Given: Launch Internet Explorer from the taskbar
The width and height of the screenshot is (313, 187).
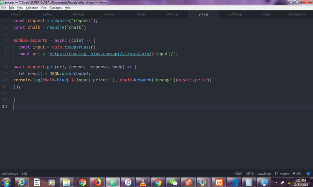Looking at the screenshot, I should (x=22, y=182).
